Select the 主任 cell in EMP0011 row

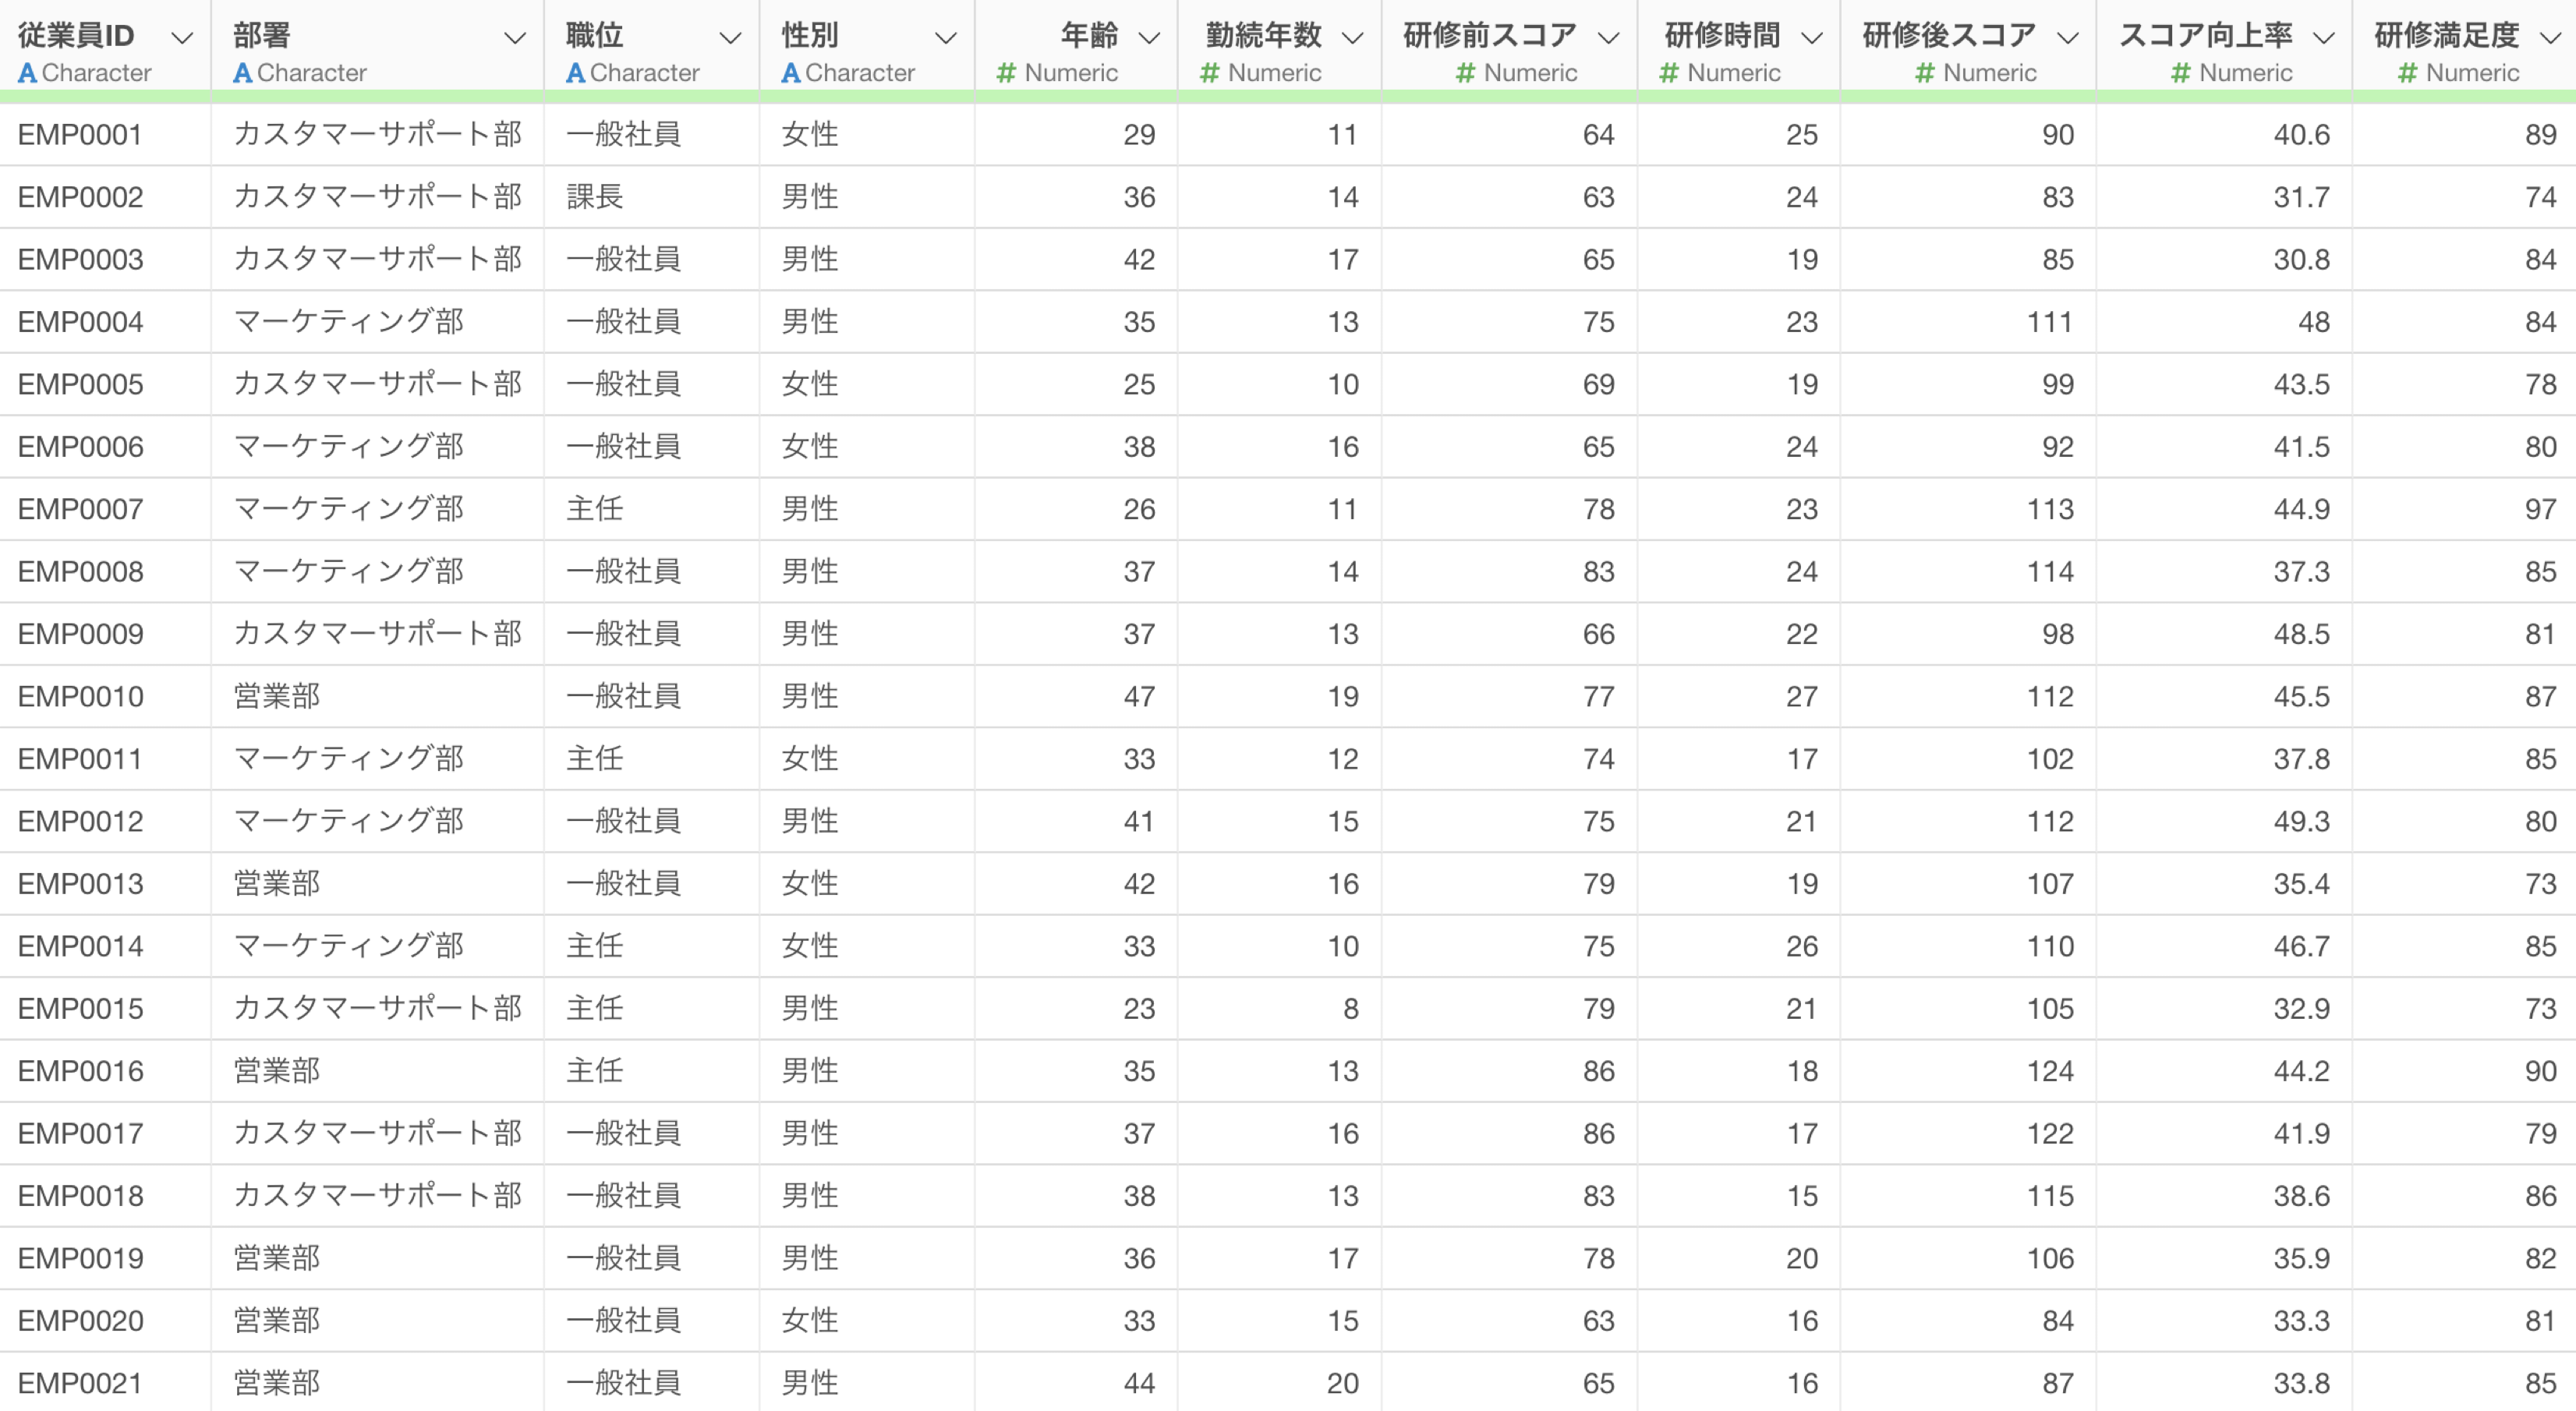pyautogui.click(x=651, y=758)
